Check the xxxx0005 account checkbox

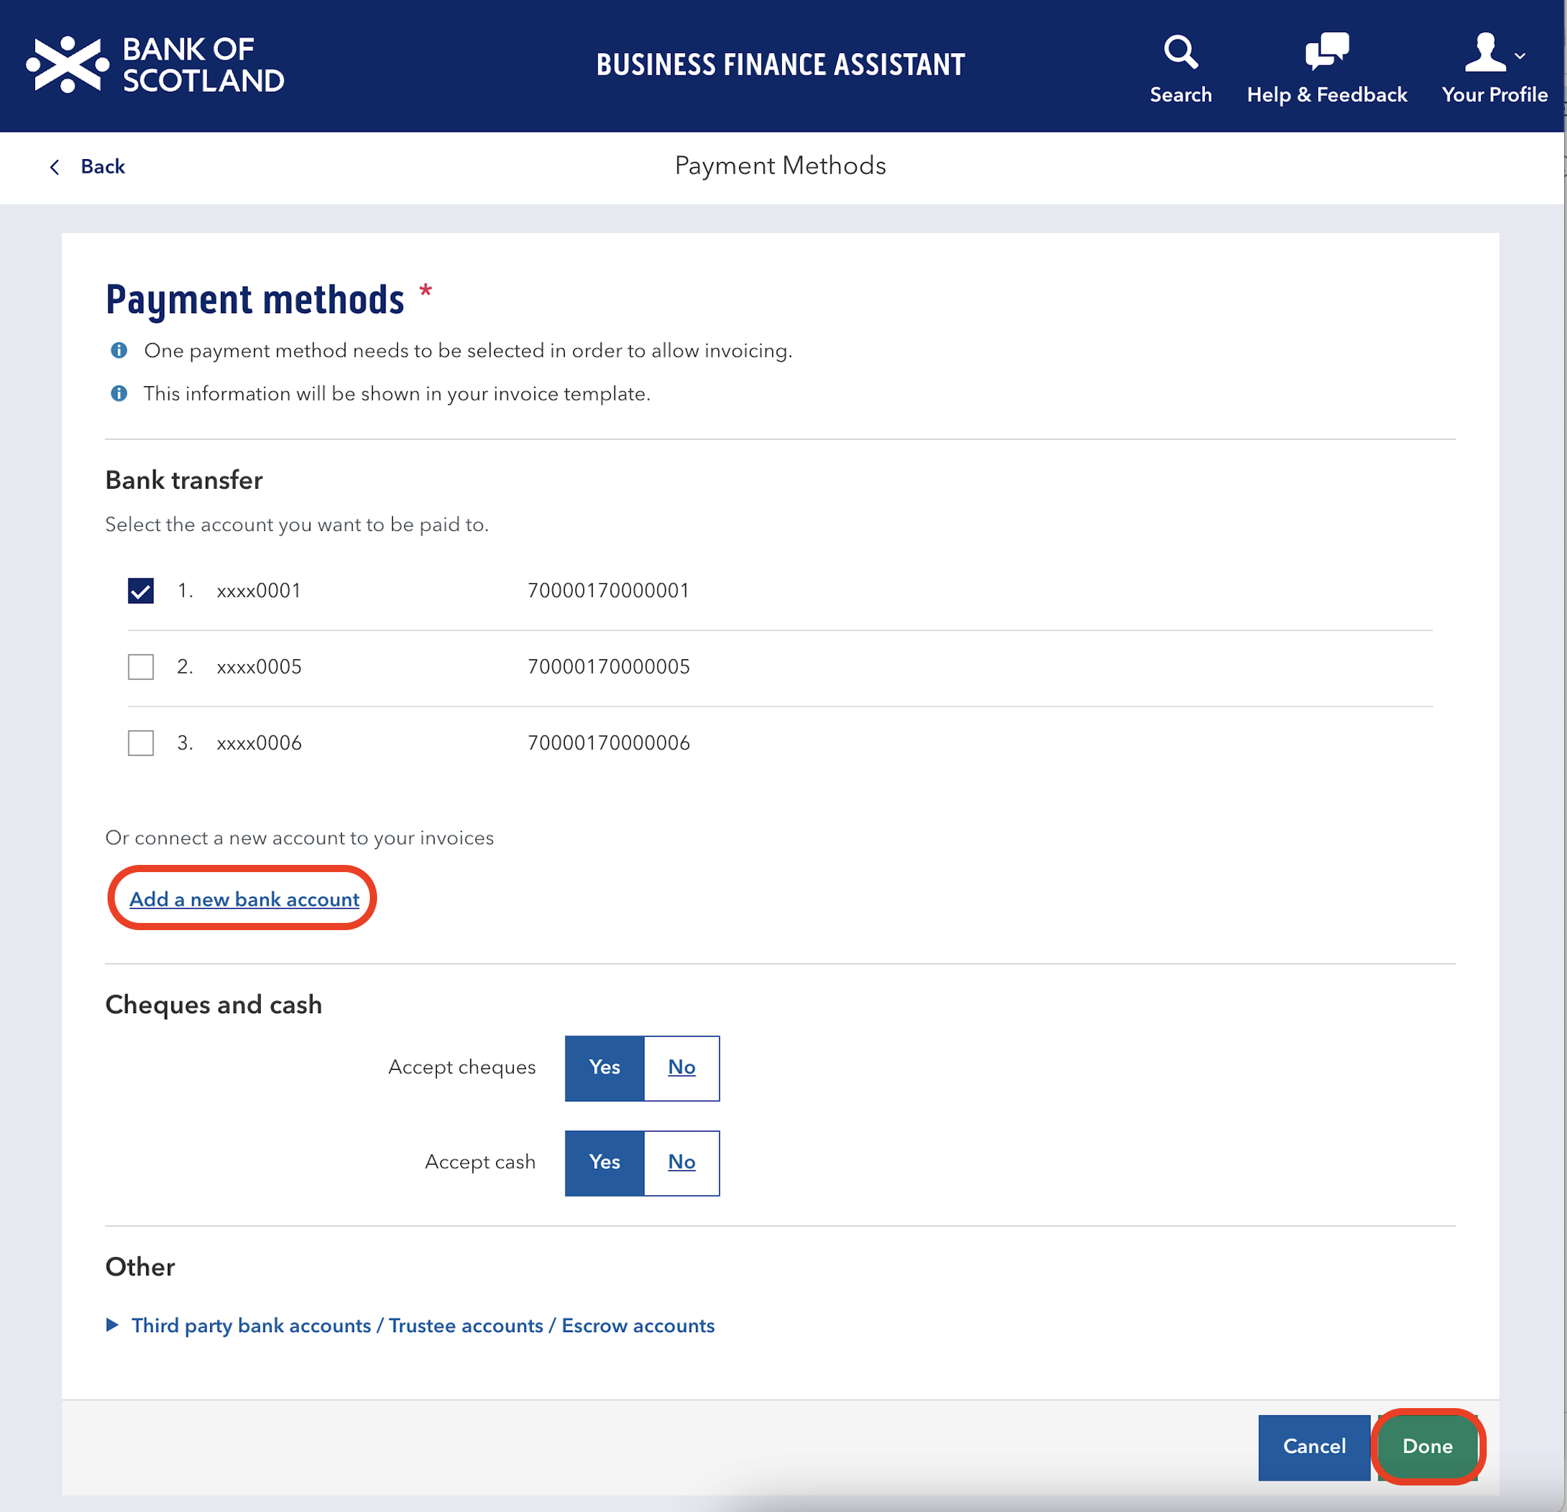pyautogui.click(x=140, y=667)
